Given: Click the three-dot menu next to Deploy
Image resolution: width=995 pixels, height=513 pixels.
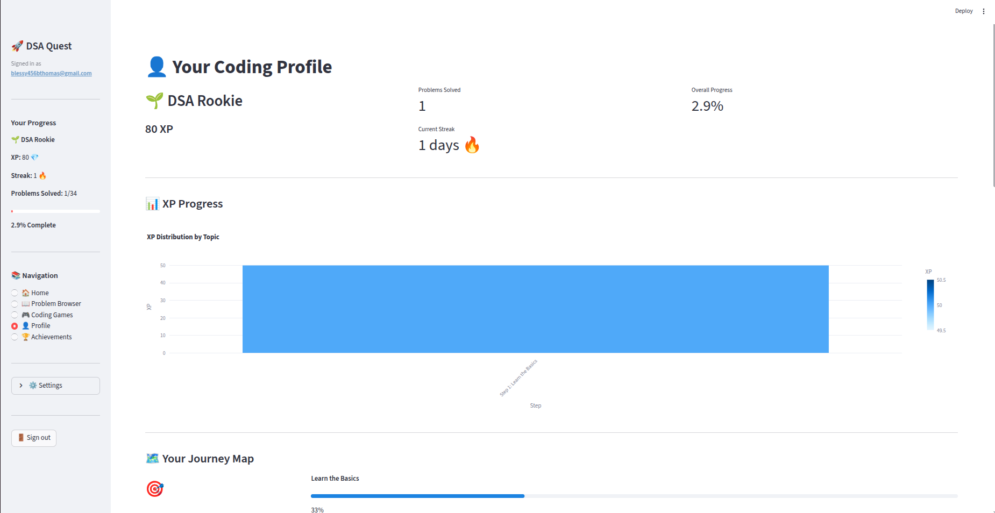Looking at the screenshot, I should pyautogui.click(x=984, y=11).
